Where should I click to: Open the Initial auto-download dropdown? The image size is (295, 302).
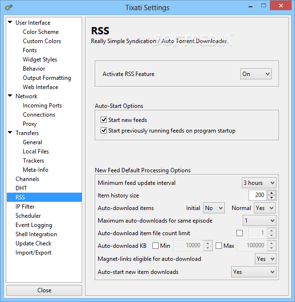214,208
